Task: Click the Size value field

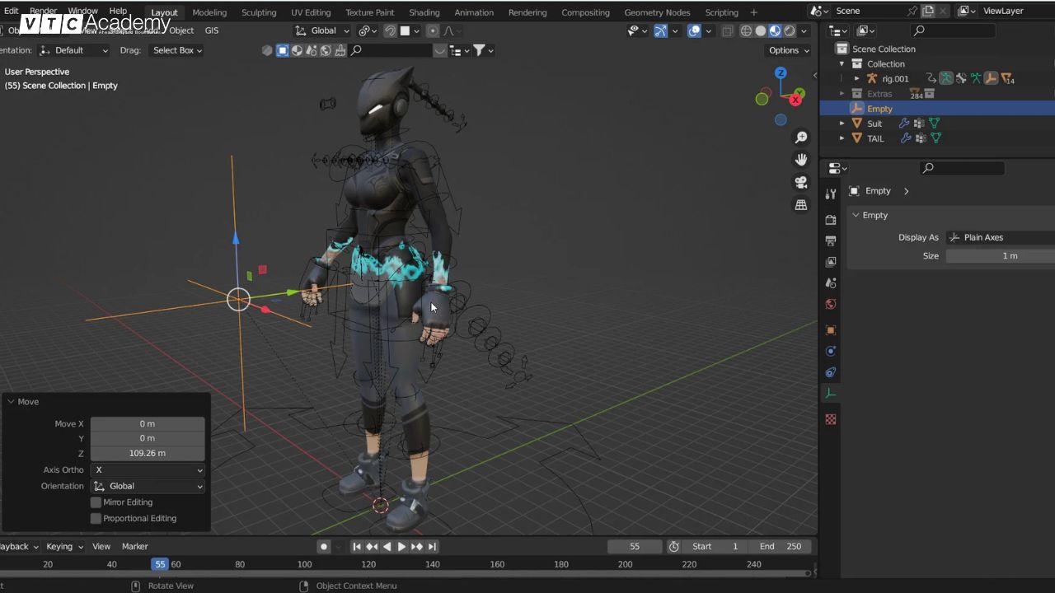Action: [x=1000, y=256]
